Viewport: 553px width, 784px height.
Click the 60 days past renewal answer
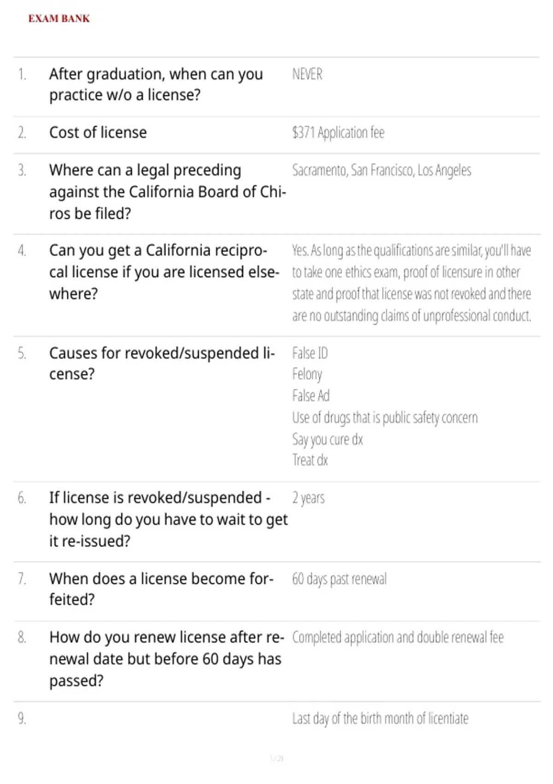(340, 579)
